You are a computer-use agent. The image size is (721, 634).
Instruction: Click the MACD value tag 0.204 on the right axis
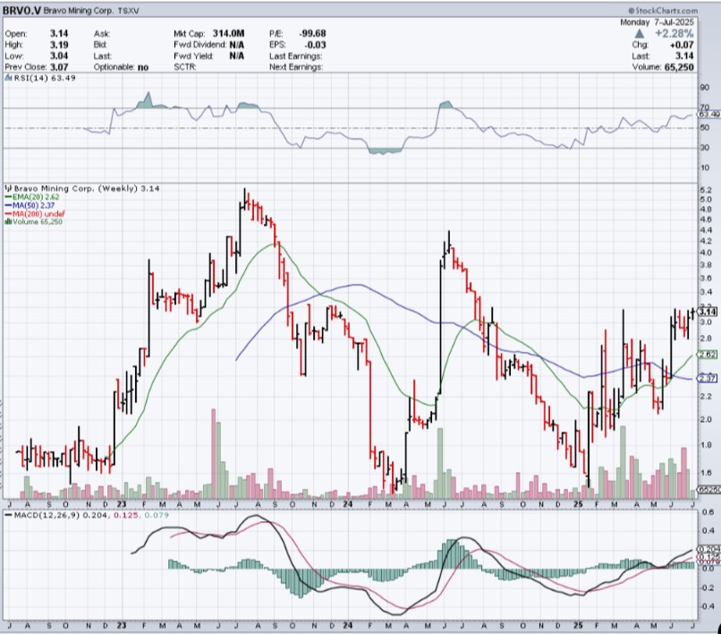(x=707, y=549)
